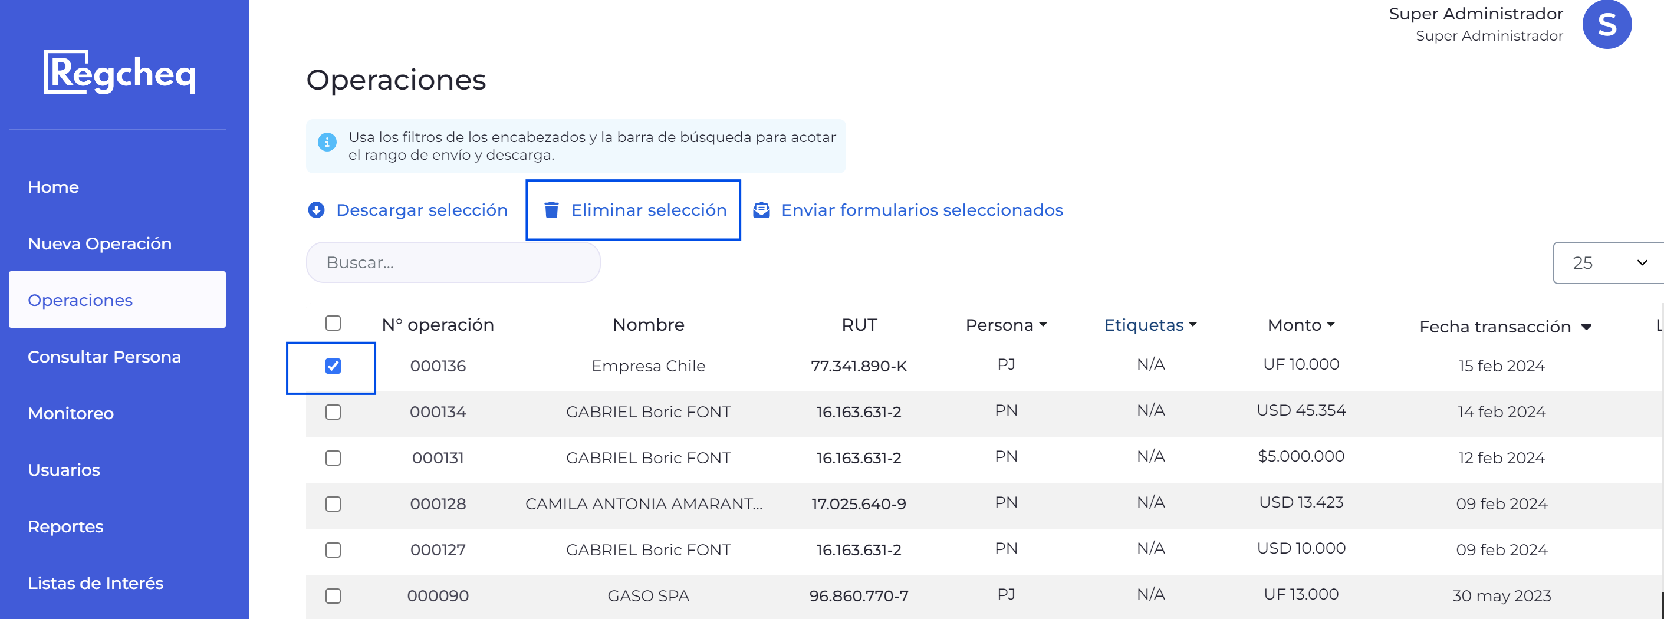Uncheck the checkbox for operation 000136
1664x619 pixels.
click(x=333, y=366)
